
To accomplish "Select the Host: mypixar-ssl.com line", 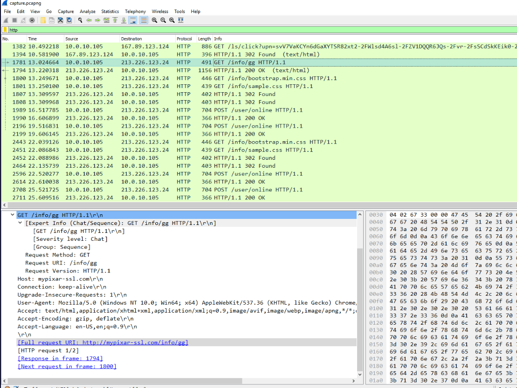I will (60, 279).
